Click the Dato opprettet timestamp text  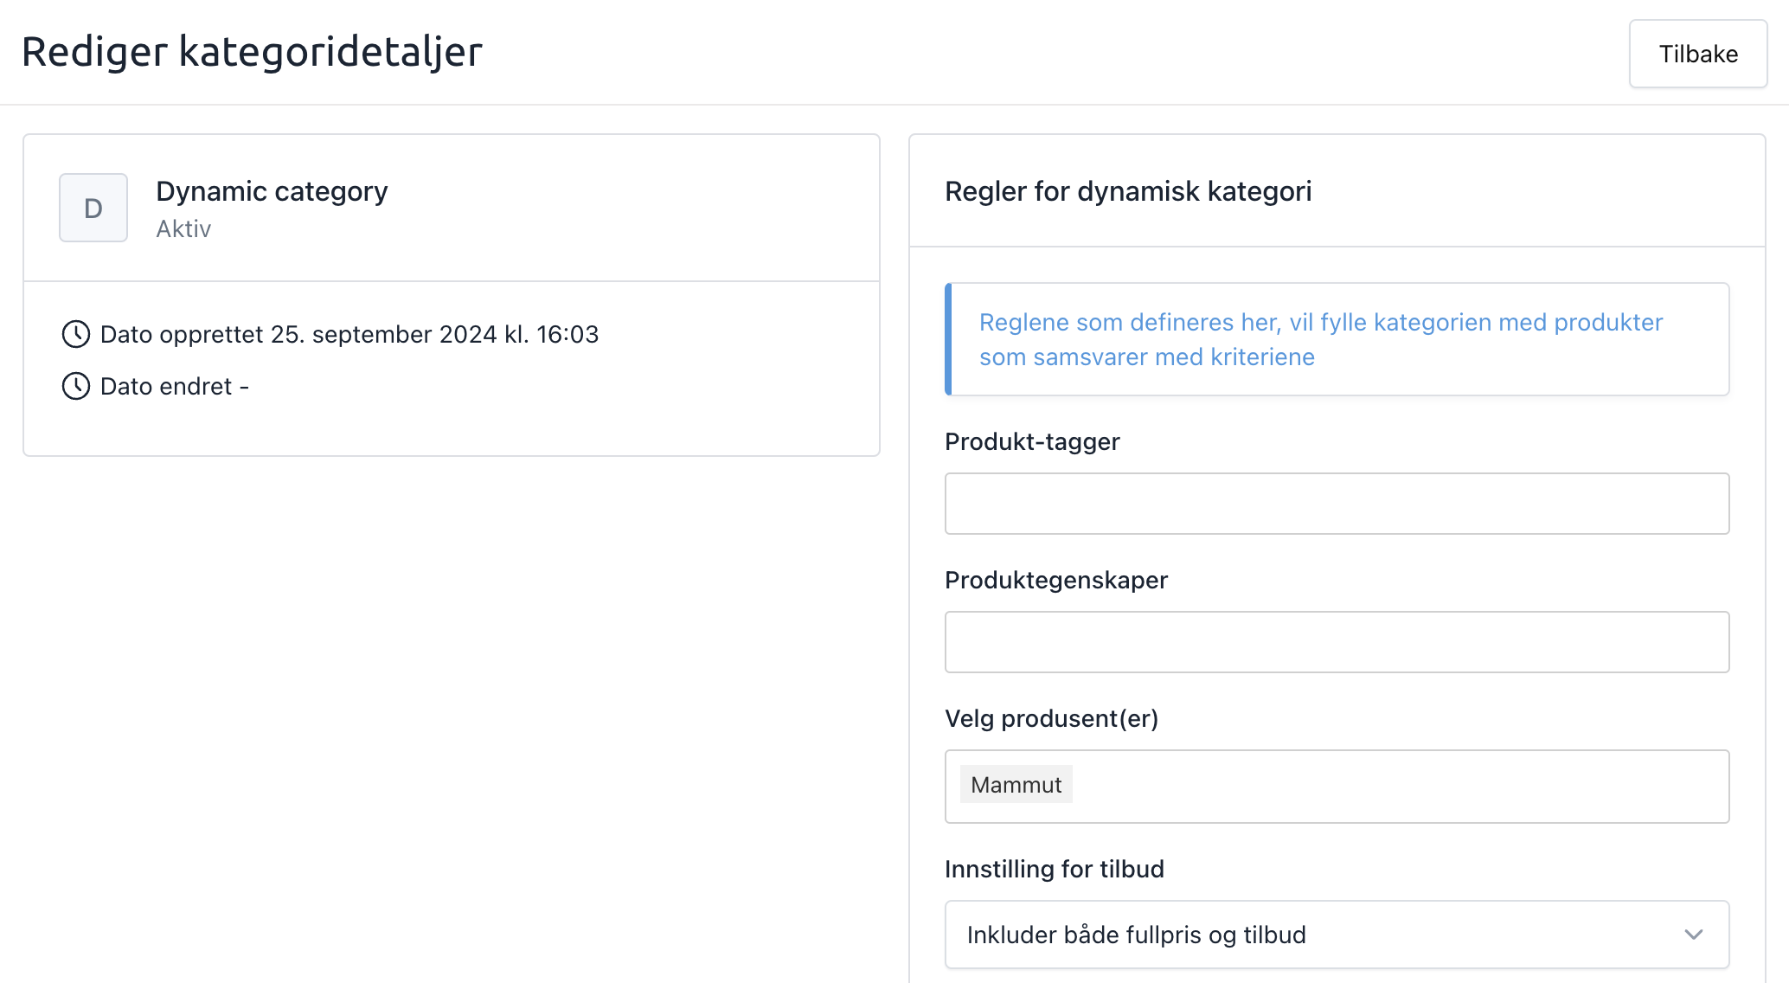349,334
